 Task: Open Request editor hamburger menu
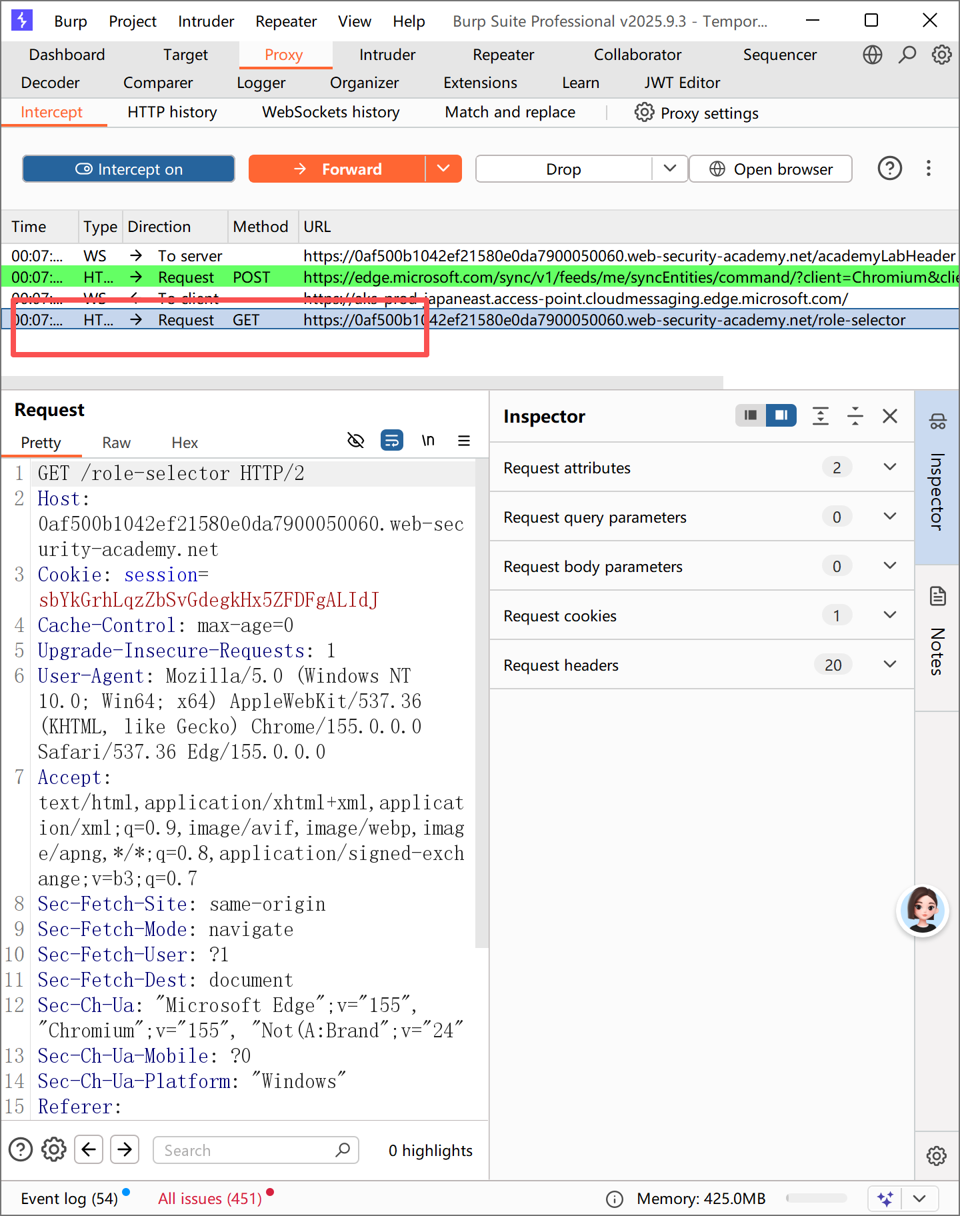[x=464, y=441]
